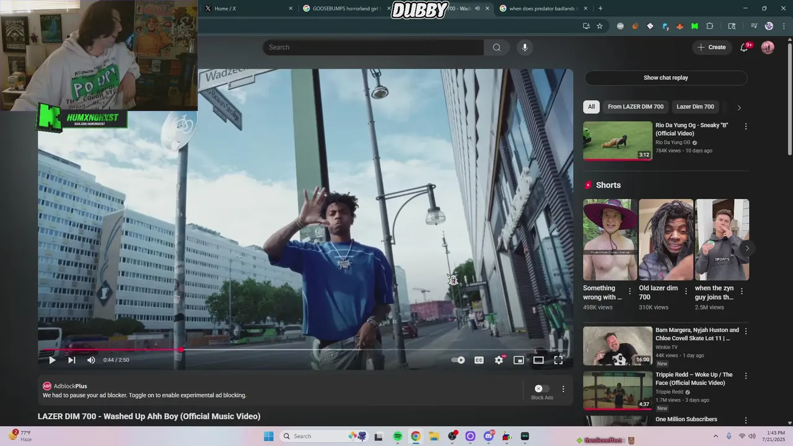Select the All filter chip

[x=592, y=107]
